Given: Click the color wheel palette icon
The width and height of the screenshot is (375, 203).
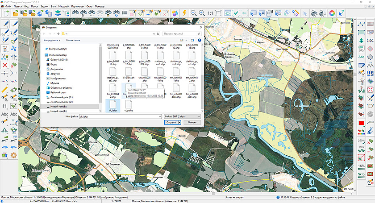Looking at the screenshot, I should (x=332, y=13).
